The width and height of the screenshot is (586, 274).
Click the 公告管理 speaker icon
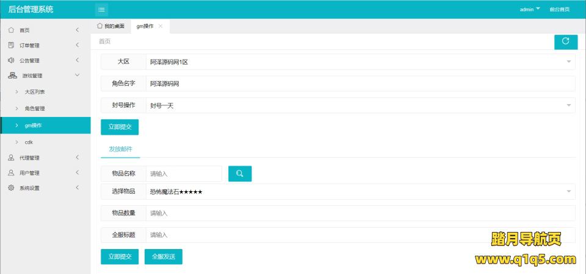click(x=11, y=60)
